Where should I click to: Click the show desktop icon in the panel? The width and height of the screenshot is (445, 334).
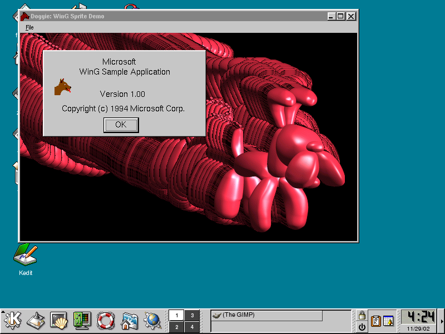pos(36,320)
